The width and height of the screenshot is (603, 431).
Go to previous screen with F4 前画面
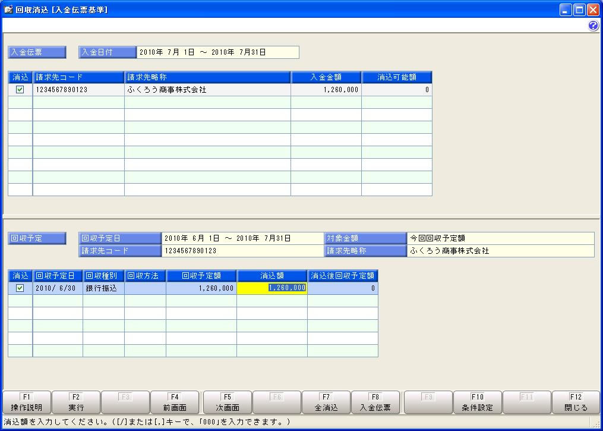pyautogui.click(x=175, y=402)
